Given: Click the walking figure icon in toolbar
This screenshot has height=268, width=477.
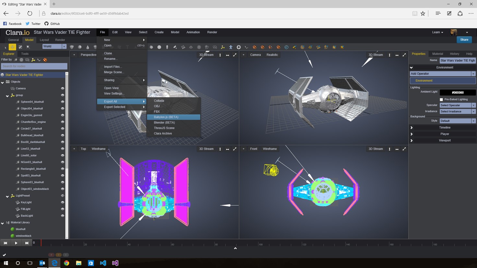Looking at the screenshot, I should [x=231, y=47].
